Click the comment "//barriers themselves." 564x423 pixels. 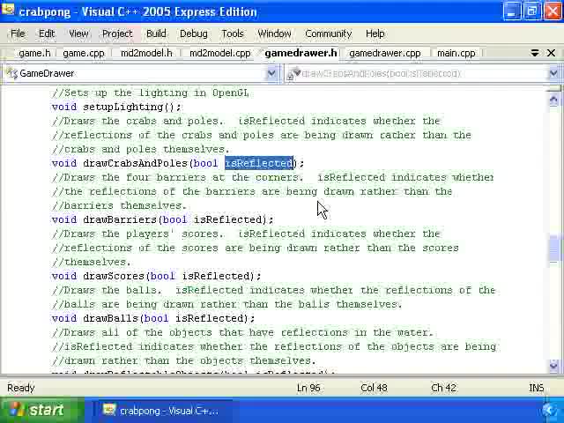point(120,205)
